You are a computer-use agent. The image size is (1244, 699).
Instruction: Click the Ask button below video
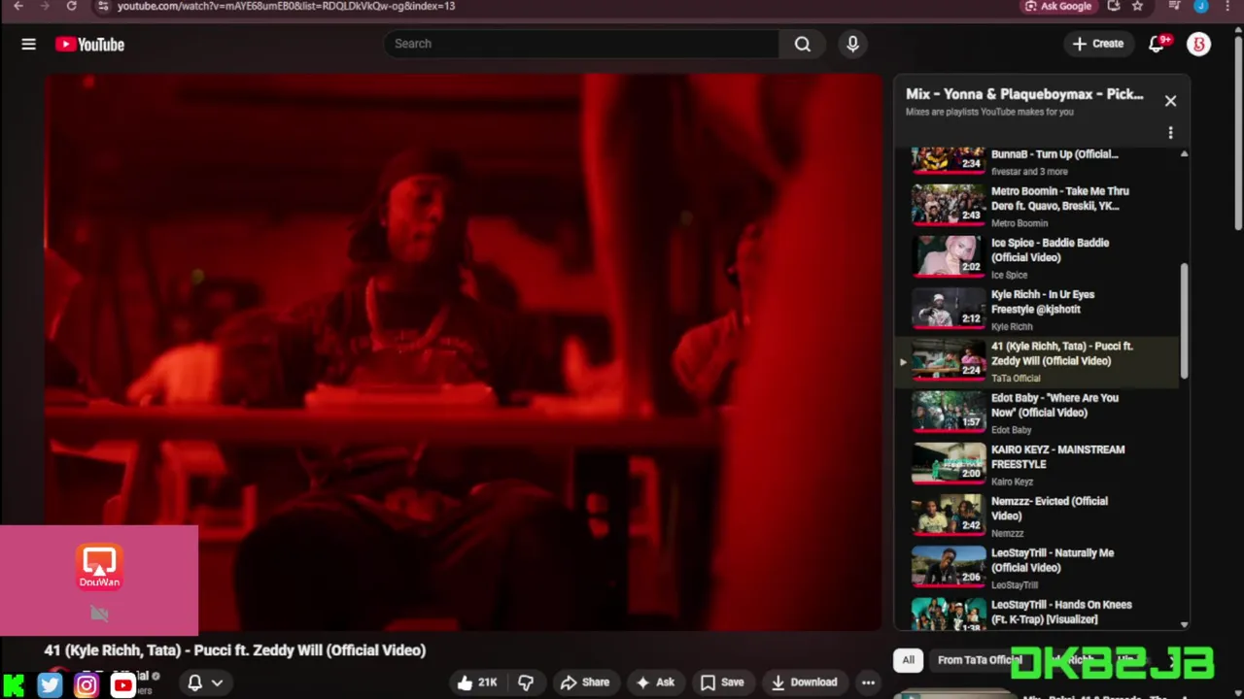coord(655,682)
